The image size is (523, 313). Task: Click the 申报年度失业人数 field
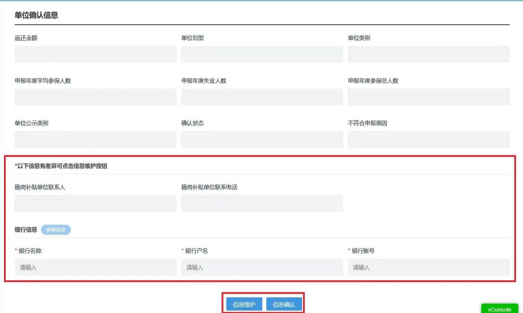[262, 97]
